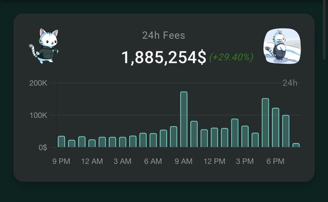Click the 1,885,254$ total fees value
Image resolution: width=328 pixels, height=202 pixels.
[x=164, y=58]
